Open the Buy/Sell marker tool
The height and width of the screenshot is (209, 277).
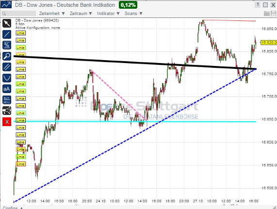(x=7, y=100)
